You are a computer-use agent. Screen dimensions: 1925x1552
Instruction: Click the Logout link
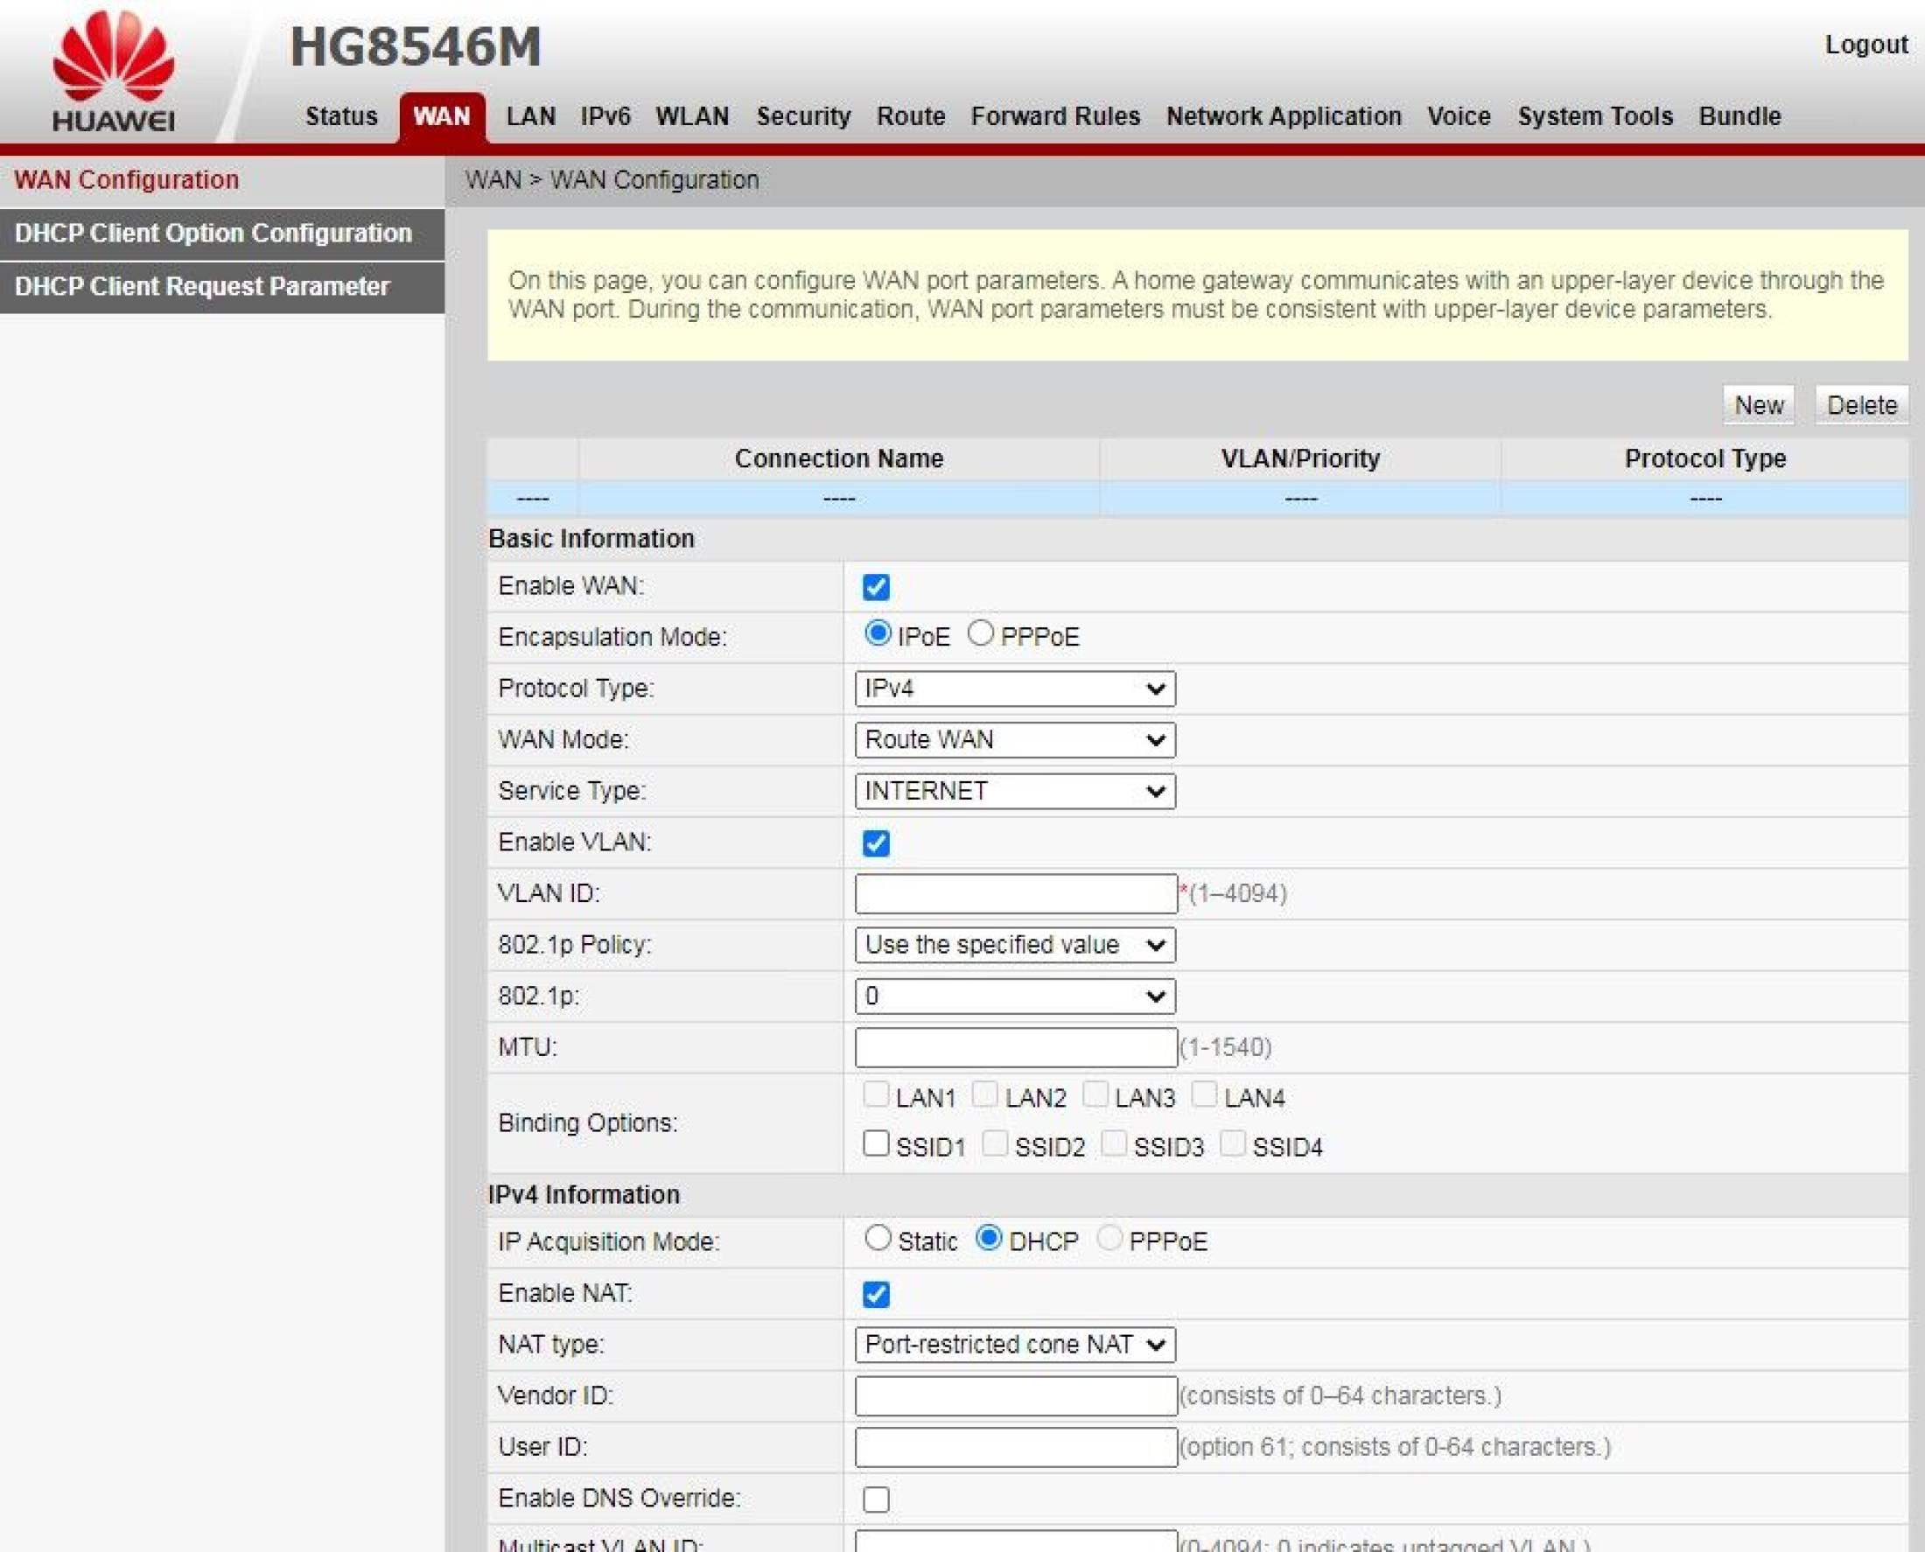click(x=1865, y=45)
